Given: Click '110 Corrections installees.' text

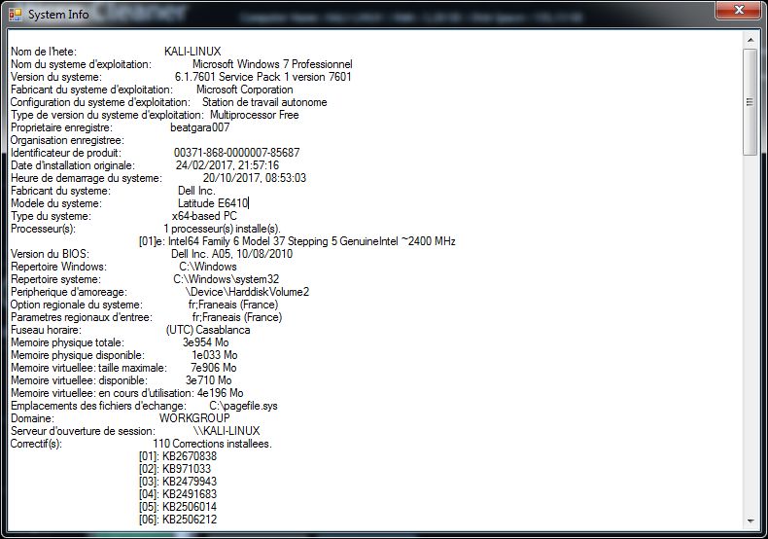Looking at the screenshot, I should (x=212, y=444).
